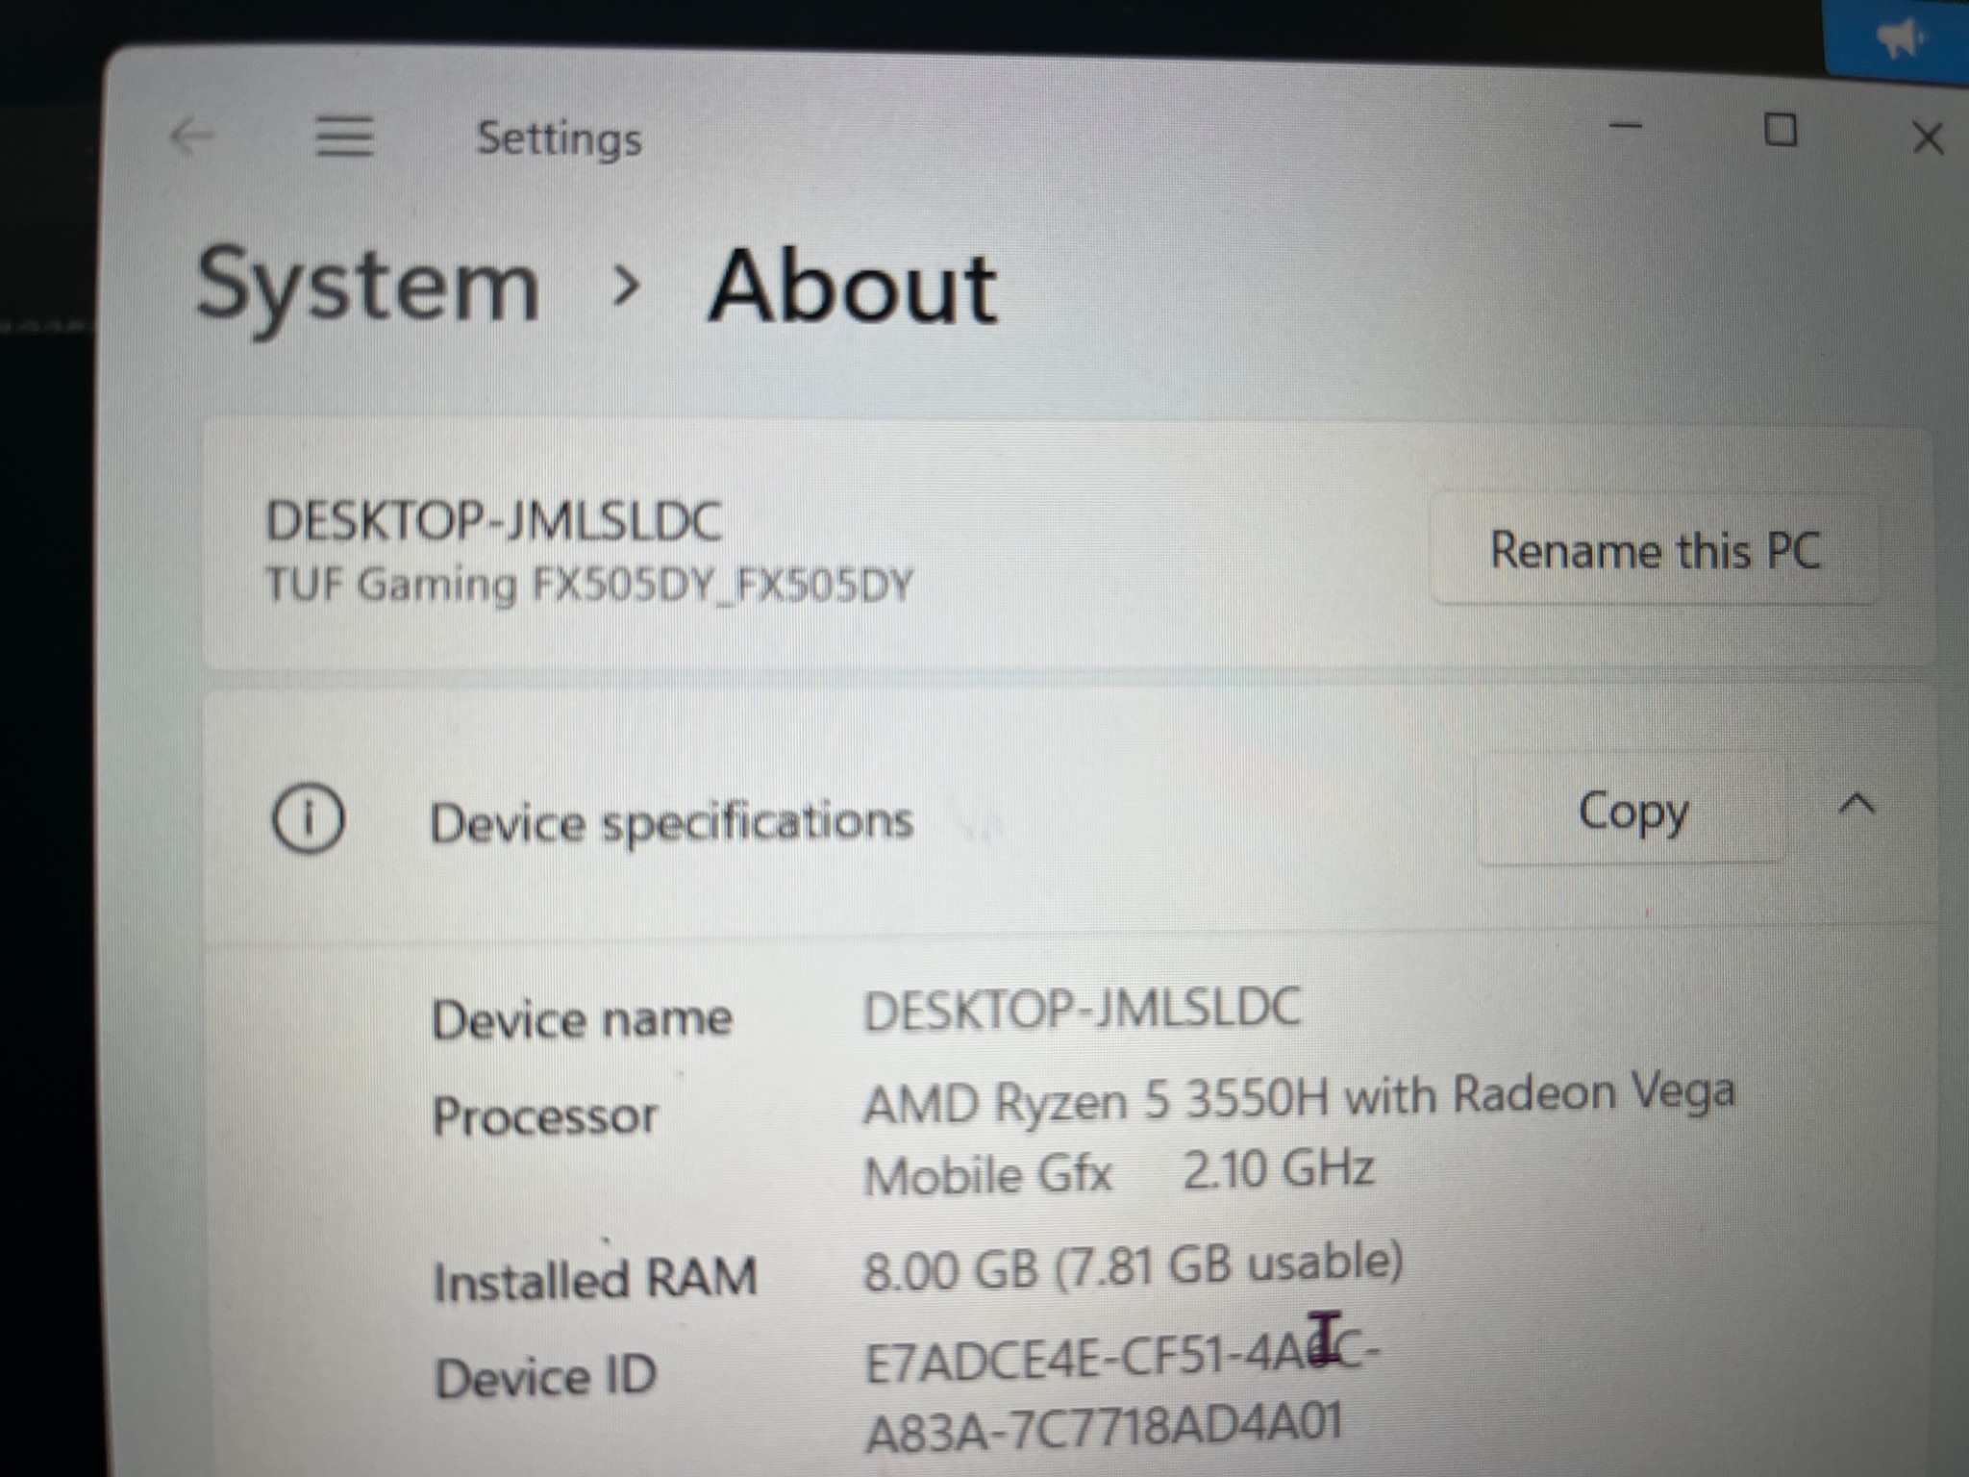Select the Device ID line A83A-7C7718AD4A01
Image resolution: width=1969 pixels, height=1477 pixels.
point(1104,1427)
